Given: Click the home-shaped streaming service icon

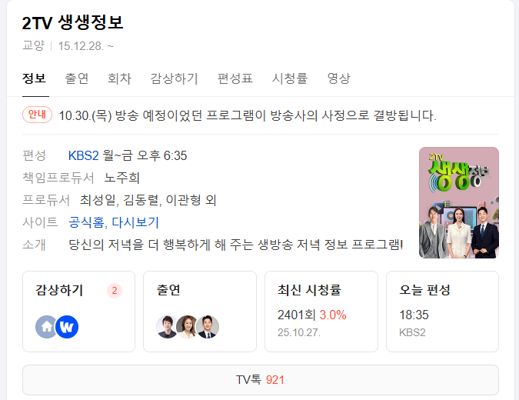Looking at the screenshot, I should pyautogui.click(x=46, y=327).
